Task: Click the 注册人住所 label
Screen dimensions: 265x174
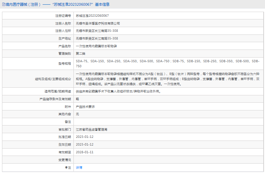Action: point(63,31)
